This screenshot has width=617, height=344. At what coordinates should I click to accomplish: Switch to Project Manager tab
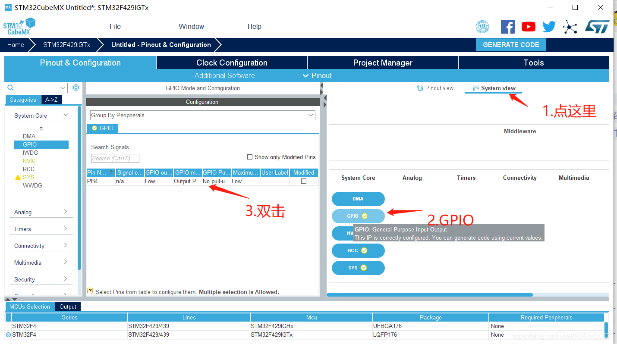pos(383,63)
